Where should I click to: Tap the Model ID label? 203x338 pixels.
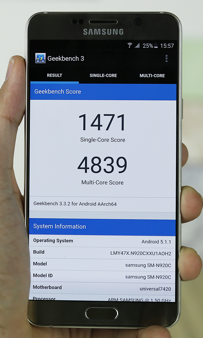43,276
